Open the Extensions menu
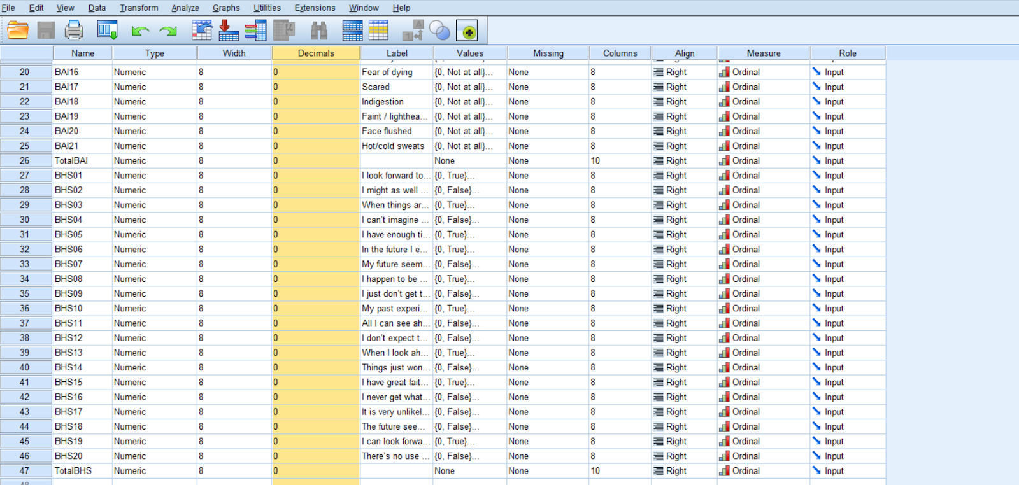Screen dimensions: 1019x485 point(315,8)
